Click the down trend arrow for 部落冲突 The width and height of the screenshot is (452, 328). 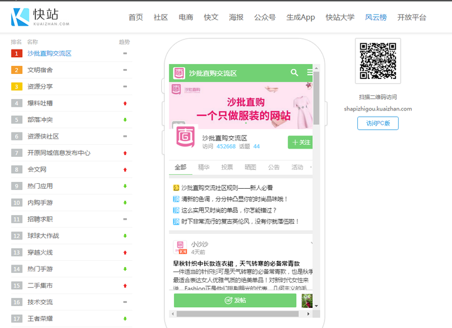[125, 120]
